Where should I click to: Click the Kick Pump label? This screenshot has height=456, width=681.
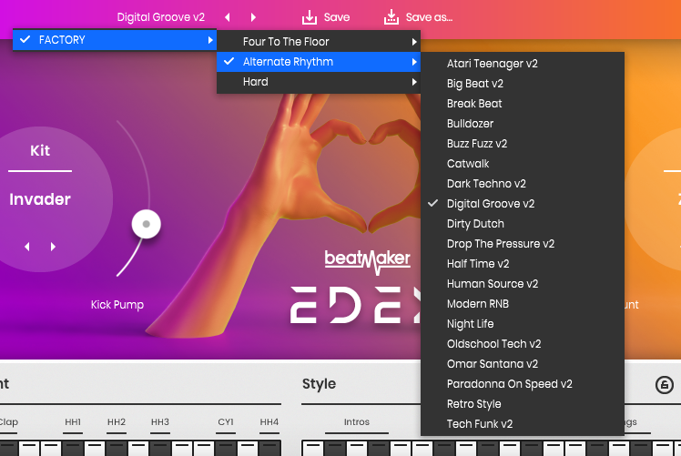(x=117, y=305)
